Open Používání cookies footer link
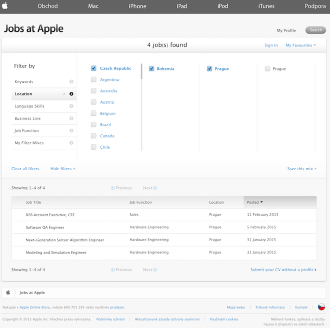This screenshot has height=328, width=330. click(x=224, y=319)
